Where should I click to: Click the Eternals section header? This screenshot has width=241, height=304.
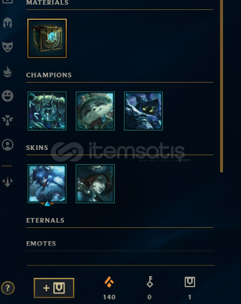[45, 220]
